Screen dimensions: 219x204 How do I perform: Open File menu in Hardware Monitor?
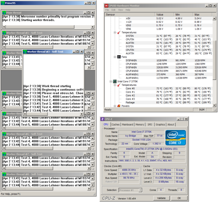tap(107, 10)
